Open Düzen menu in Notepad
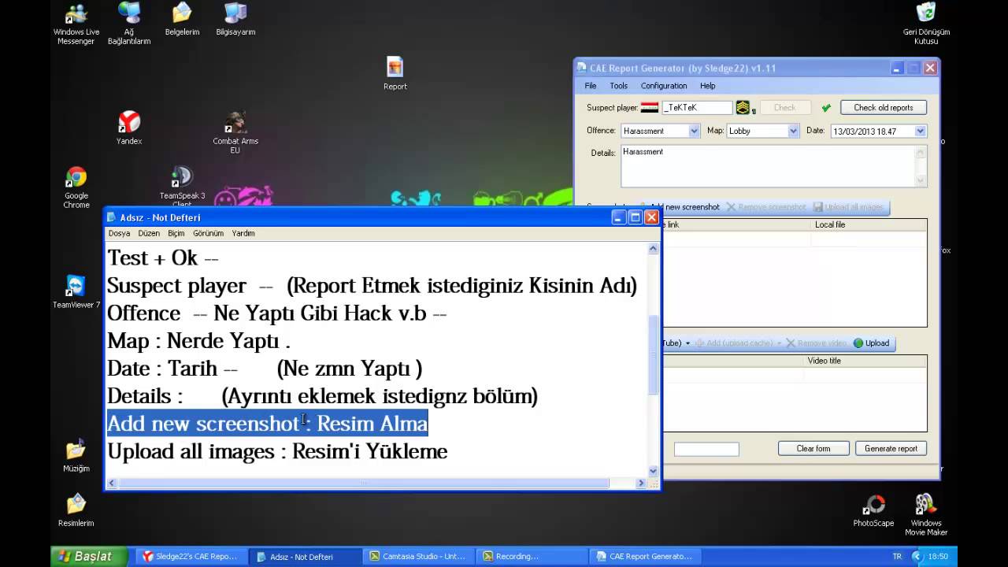This screenshot has height=567, width=1008. coord(149,233)
